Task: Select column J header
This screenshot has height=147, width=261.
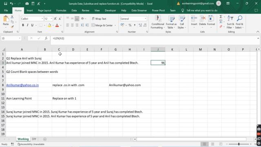Action: [x=158, y=49]
